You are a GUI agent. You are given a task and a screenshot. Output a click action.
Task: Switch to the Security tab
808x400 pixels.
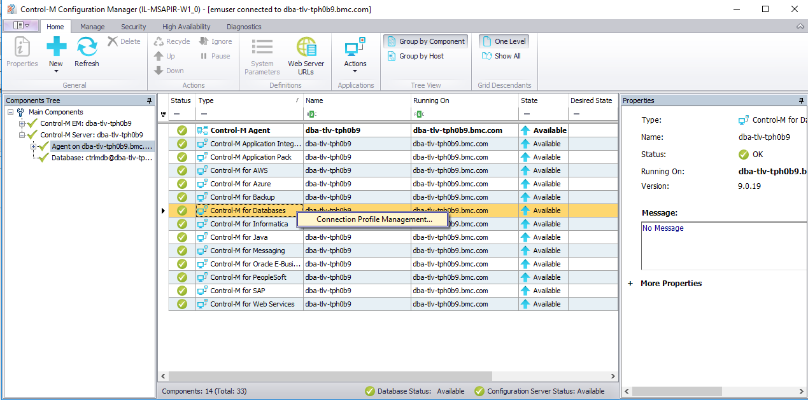click(x=133, y=27)
